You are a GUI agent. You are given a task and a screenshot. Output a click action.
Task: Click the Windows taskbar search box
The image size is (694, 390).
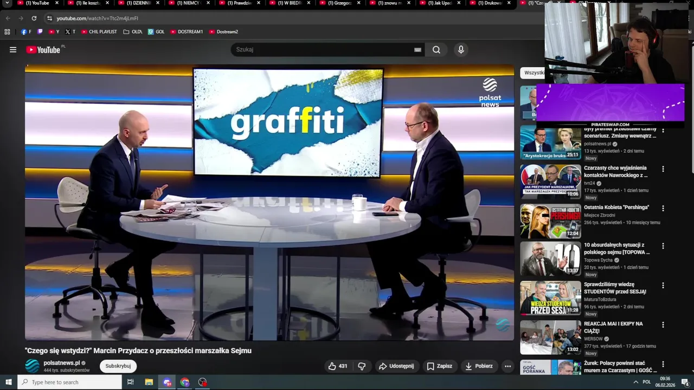70,382
